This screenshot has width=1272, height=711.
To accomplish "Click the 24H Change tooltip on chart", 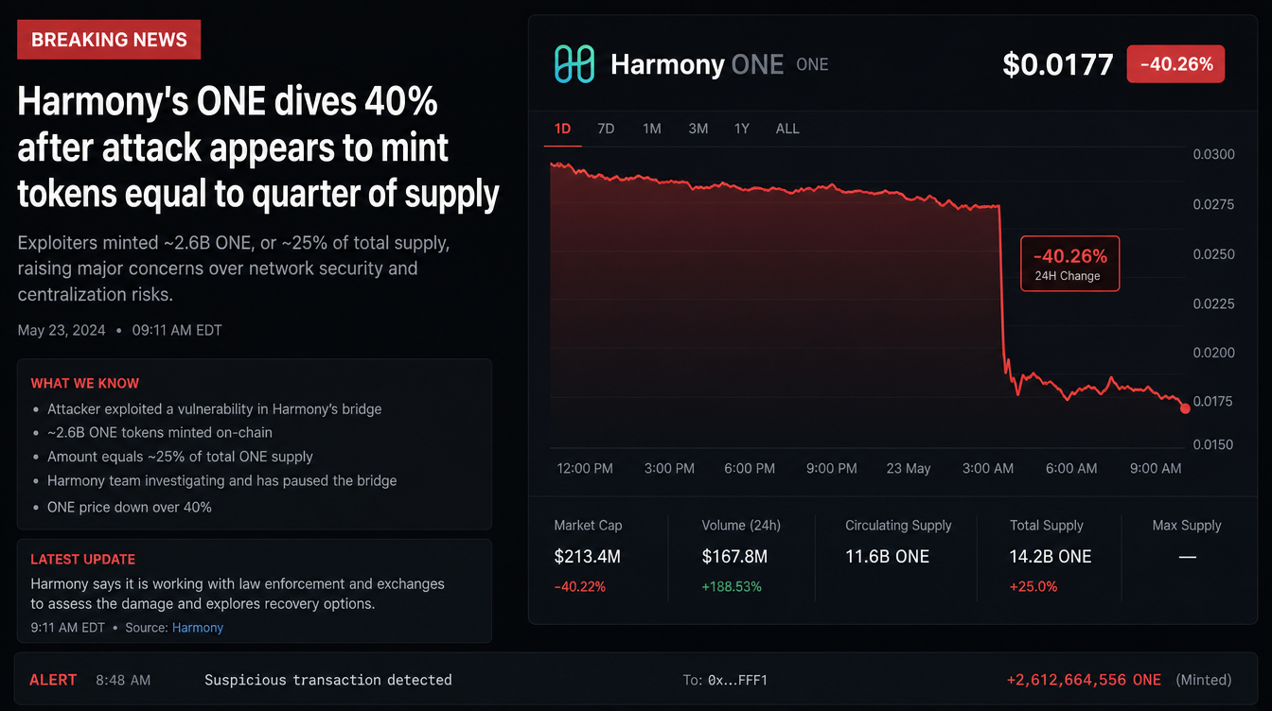I will [x=1069, y=264].
